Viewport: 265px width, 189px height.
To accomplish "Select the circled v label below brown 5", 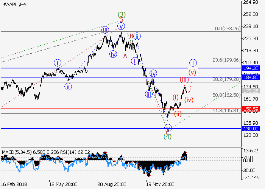I will coord(121,26).
